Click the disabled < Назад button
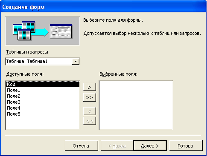Image resolution: width=207 pixels, height=156 pixels. (x=117, y=146)
